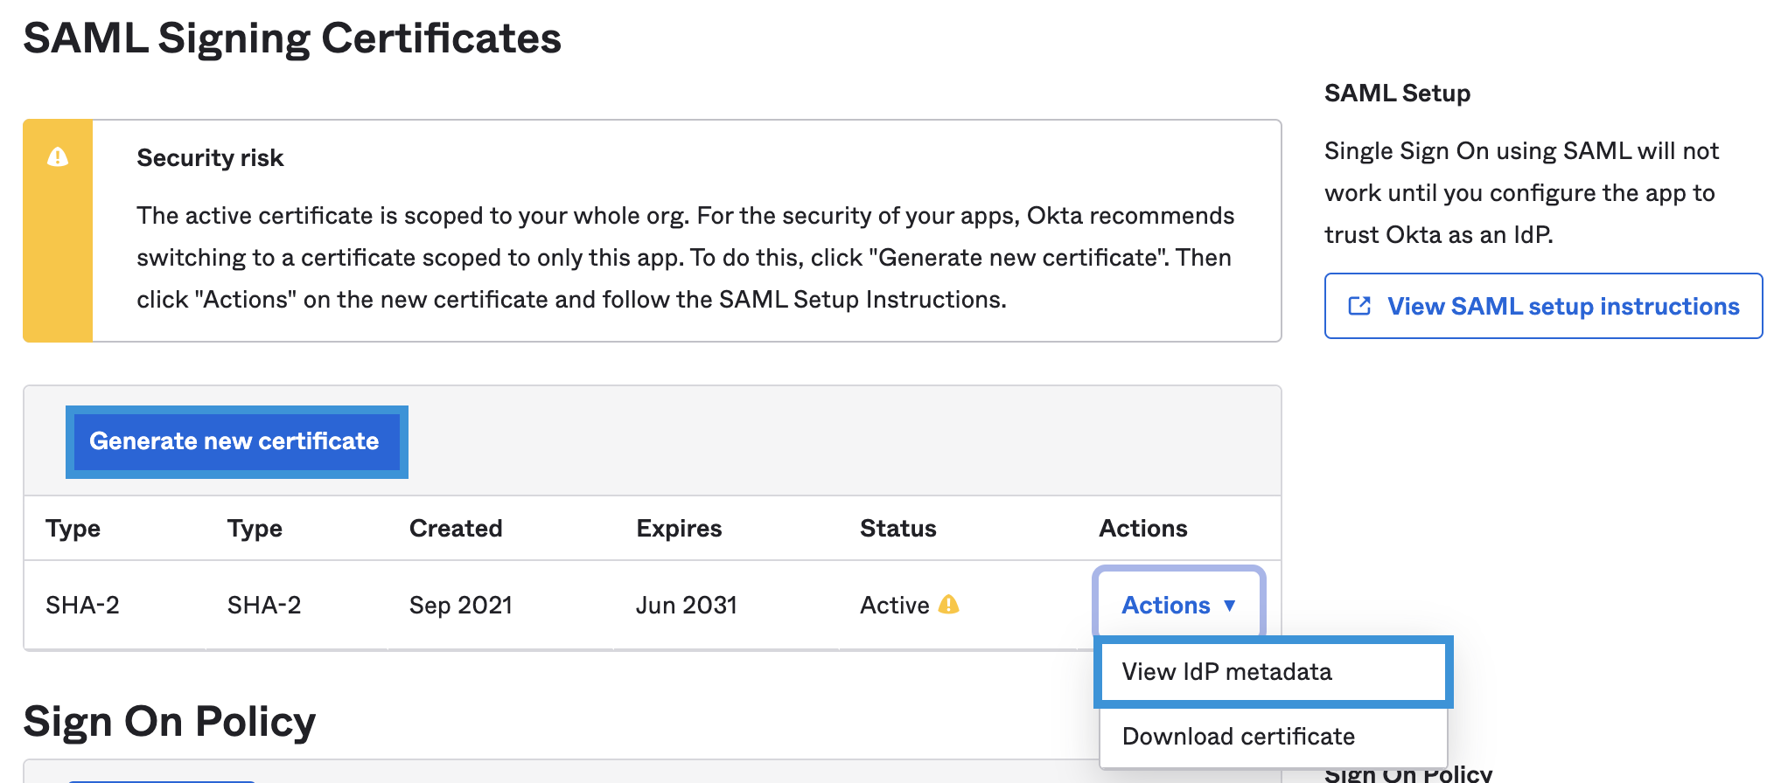Click the Security risk description paragraph
This screenshot has width=1774, height=783.
tap(685, 257)
